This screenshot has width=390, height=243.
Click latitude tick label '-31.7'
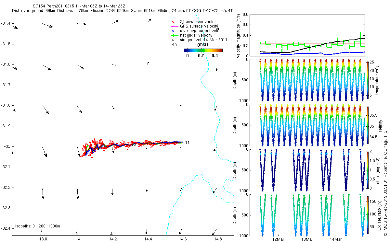6,85
